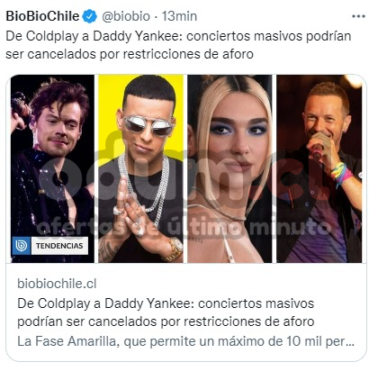
Task: Open the blonde woman's photo in the card
Action: 229,168
